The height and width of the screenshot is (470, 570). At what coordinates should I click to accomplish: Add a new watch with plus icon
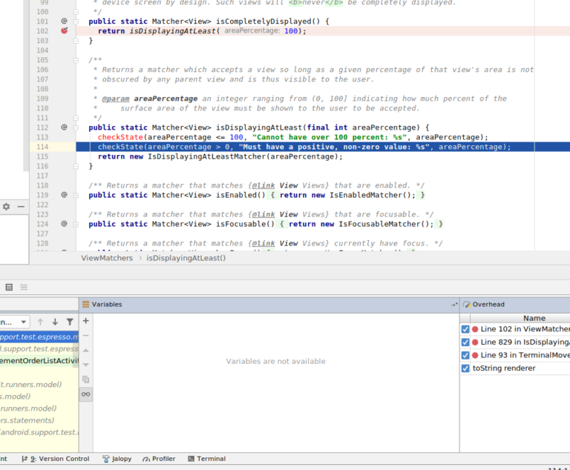point(86,321)
